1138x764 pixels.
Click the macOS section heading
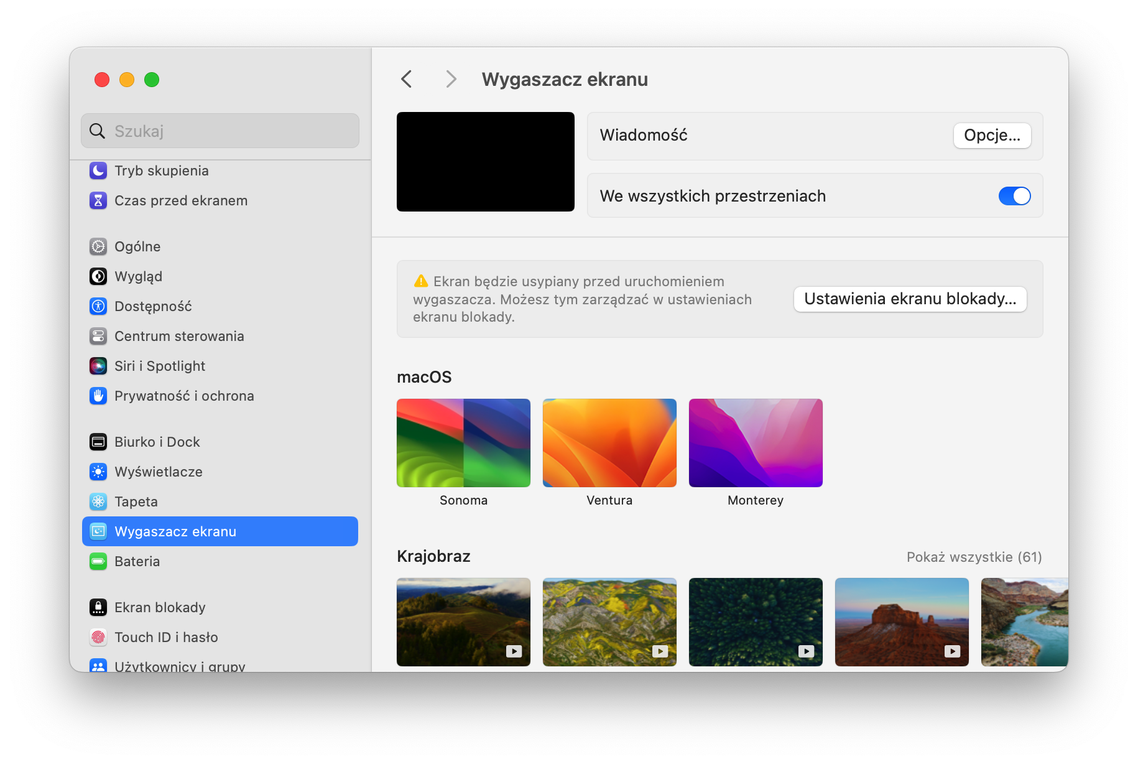424,377
